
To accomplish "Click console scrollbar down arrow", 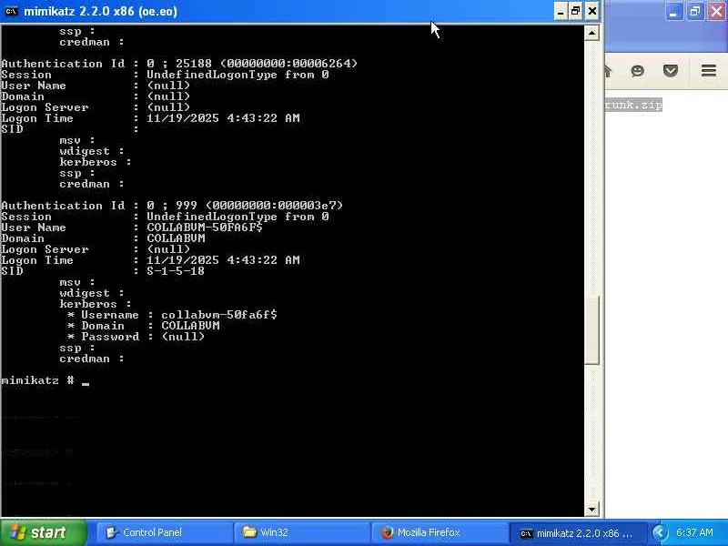I will tap(591, 510).
